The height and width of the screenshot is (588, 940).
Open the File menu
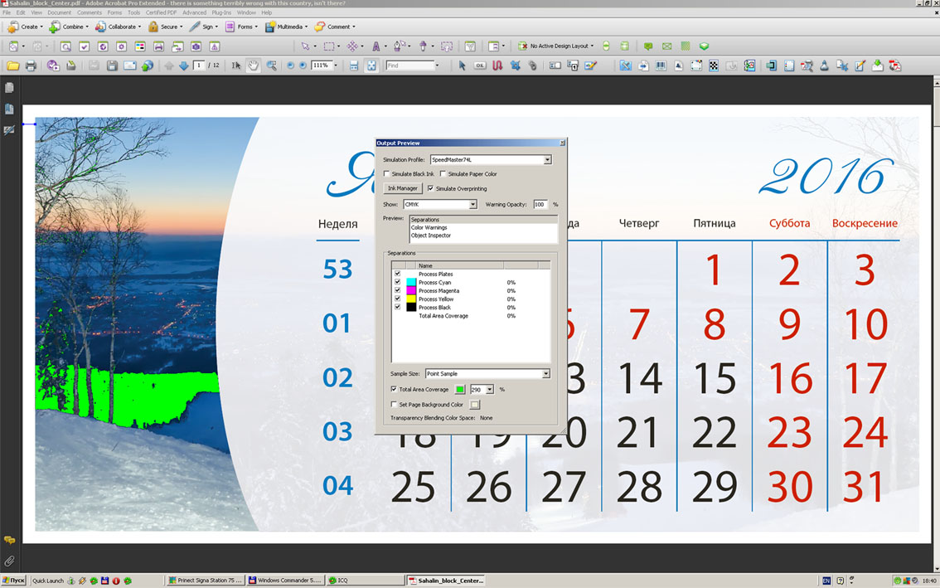click(7, 12)
